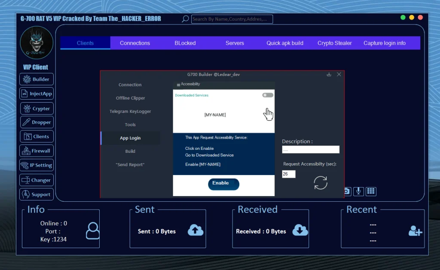Click the Request Accessibility seconds field
Image resolution: width=440 pixels, height=270 pixels.
[288, 174]
